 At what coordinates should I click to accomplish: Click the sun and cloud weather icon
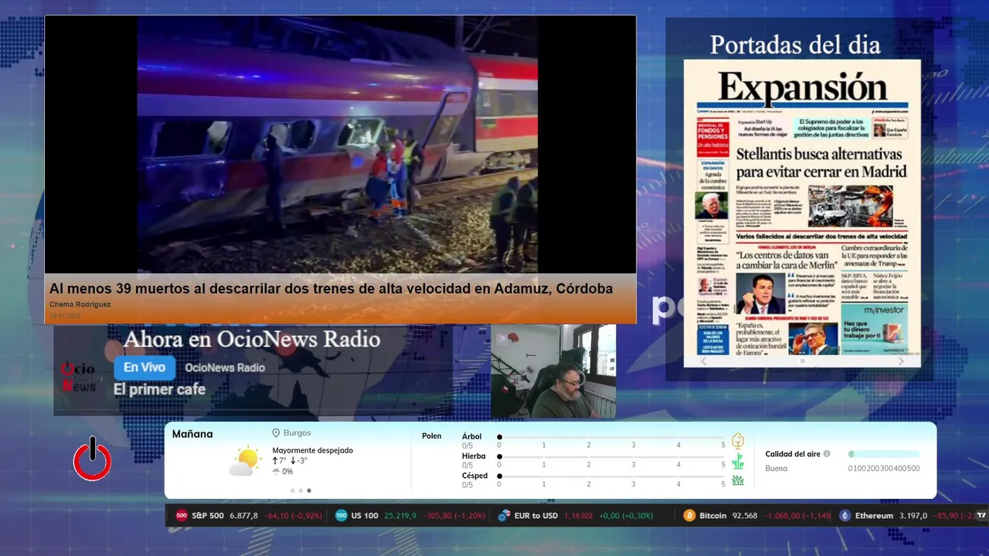[x=246, y=461]
